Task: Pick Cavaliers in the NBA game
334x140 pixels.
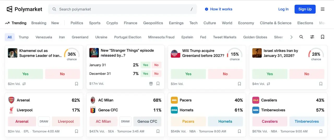Action: (x=270, y=121)
